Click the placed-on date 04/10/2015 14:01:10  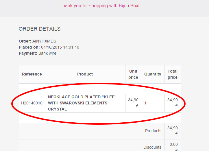point(60,47)
